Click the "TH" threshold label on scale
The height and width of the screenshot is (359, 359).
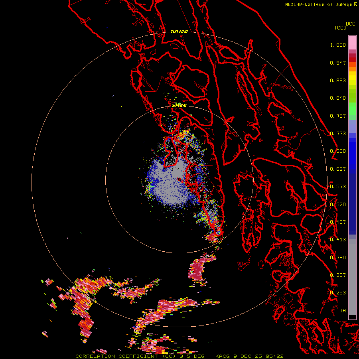[x=343, y=310]
